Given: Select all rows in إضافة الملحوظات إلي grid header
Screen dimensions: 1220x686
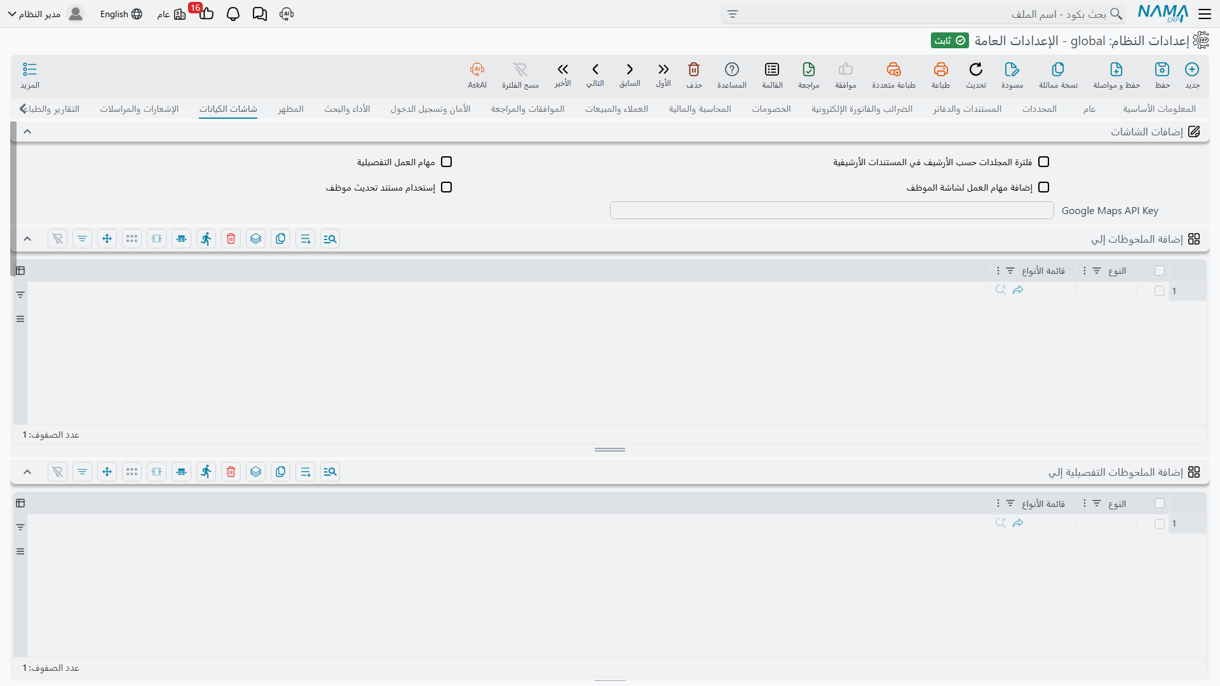Looking at the screenshot, I should tap(1160, 271).
